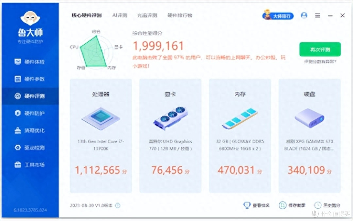Click the total score 1,999,161

159,46
